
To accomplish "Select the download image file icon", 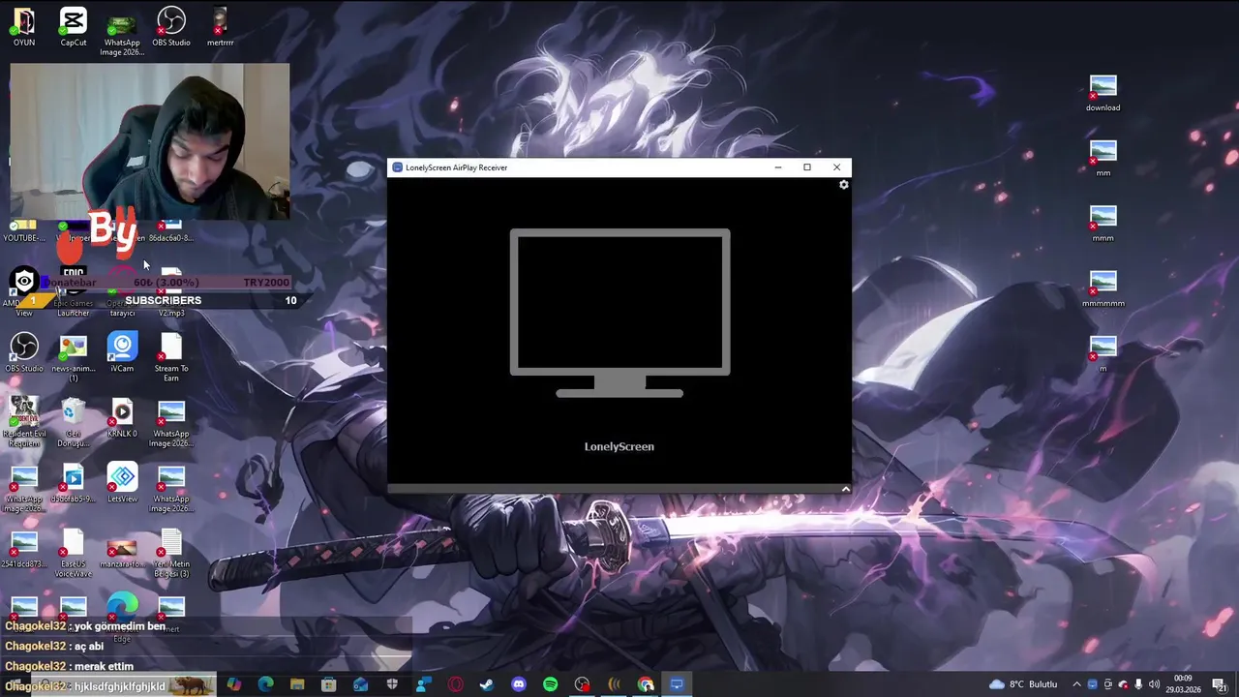I will click(x=1103, y=93).
